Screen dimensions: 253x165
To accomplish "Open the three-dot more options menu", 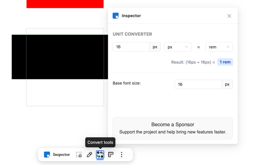I will (121, 155).
